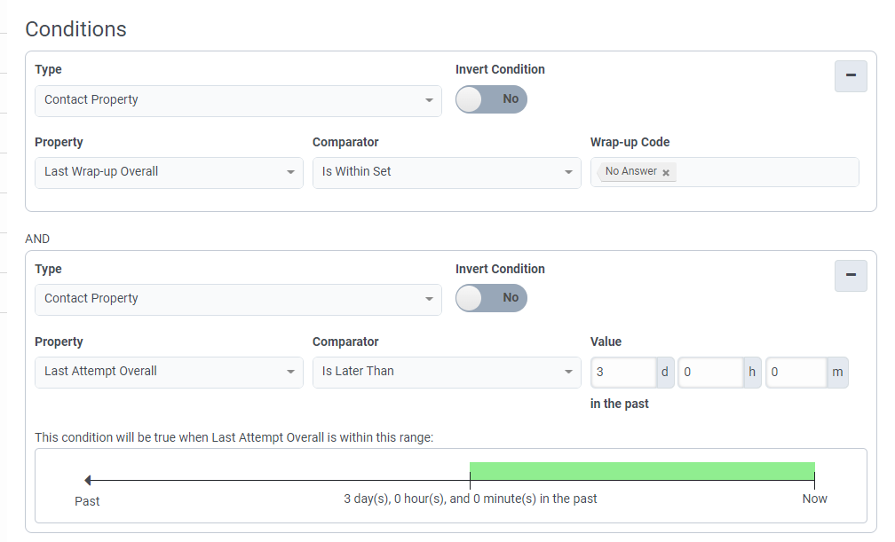
Task: Open the first Type Contact Property dropdown
Action: pos(238,100)
